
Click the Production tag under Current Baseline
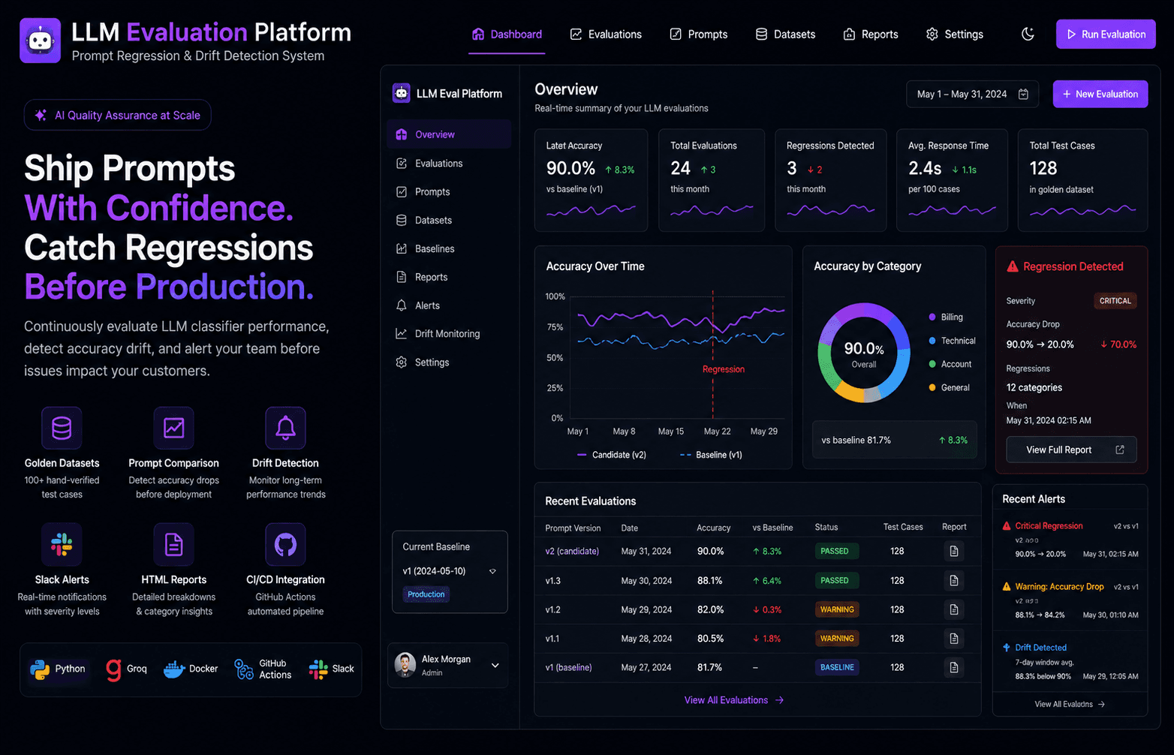[x=426, y=594]
